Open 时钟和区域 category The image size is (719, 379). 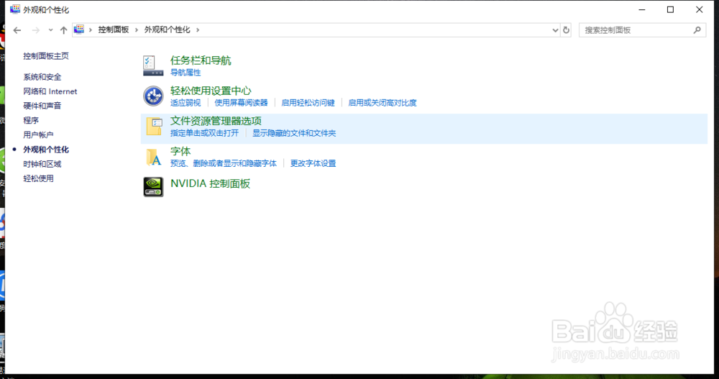tap(42, 164)
